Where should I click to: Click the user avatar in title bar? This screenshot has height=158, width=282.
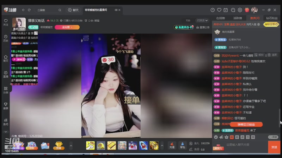point(254,10)
